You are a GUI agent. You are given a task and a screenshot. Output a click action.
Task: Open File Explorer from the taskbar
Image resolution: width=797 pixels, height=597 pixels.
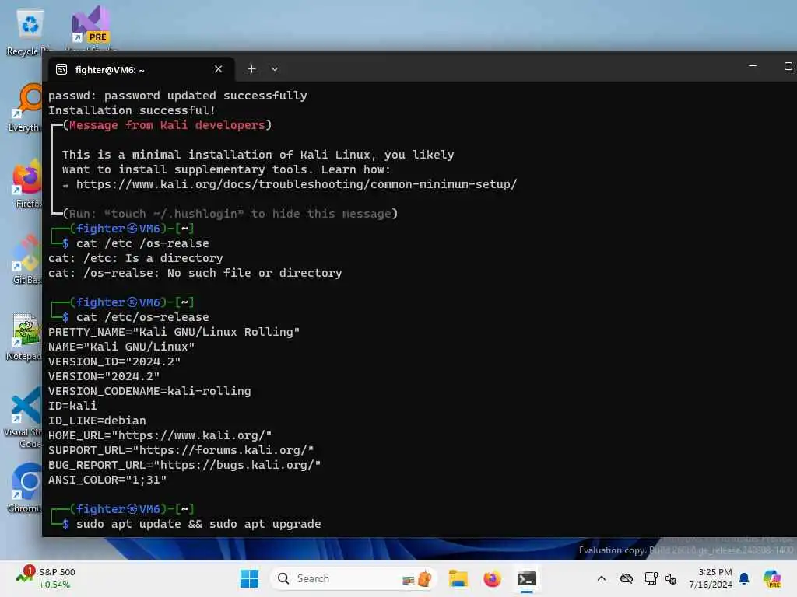[x=458, y=578]
